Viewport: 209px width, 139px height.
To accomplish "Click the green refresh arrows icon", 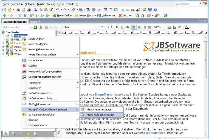I will tap(165, 15).
